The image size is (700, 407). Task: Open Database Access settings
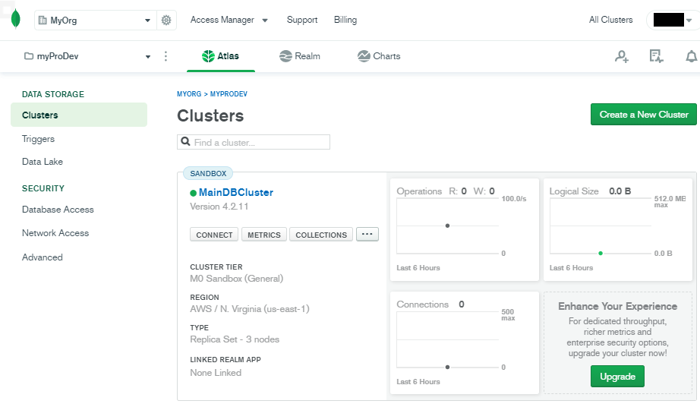(58, 210)
